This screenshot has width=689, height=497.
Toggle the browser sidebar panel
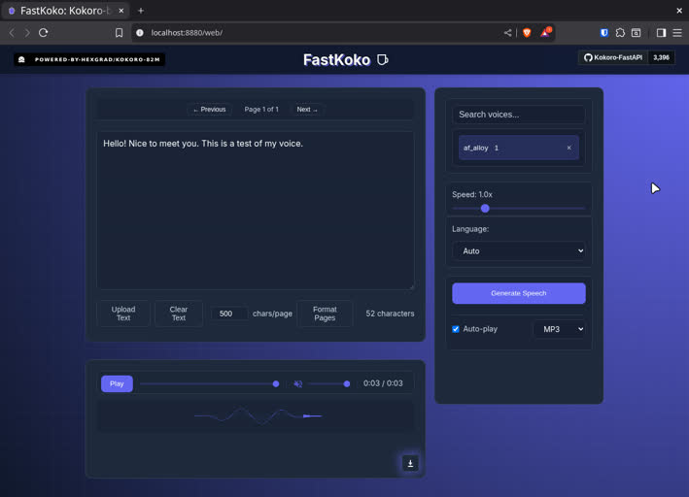click(661, 33)
